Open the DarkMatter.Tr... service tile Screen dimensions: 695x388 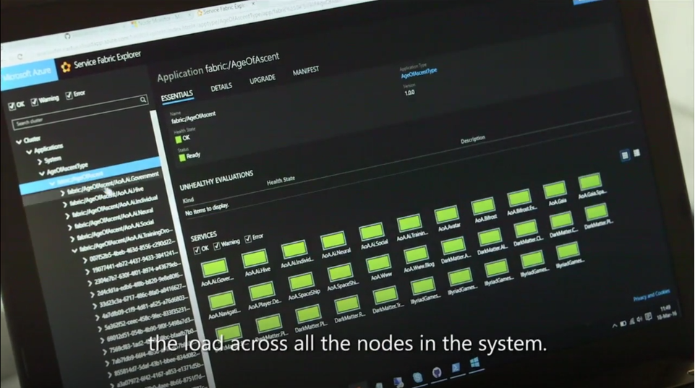[x=385, y=297]
